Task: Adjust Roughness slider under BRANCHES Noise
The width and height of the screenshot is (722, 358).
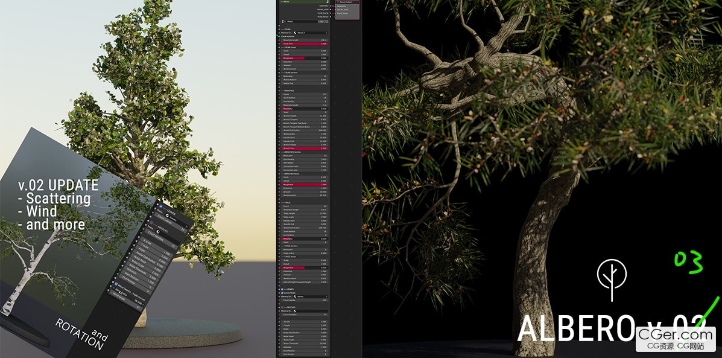Action: coord(305,184)
